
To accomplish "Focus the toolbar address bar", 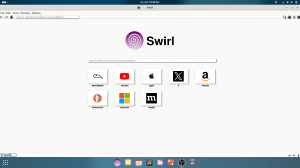I will point(47,17).
